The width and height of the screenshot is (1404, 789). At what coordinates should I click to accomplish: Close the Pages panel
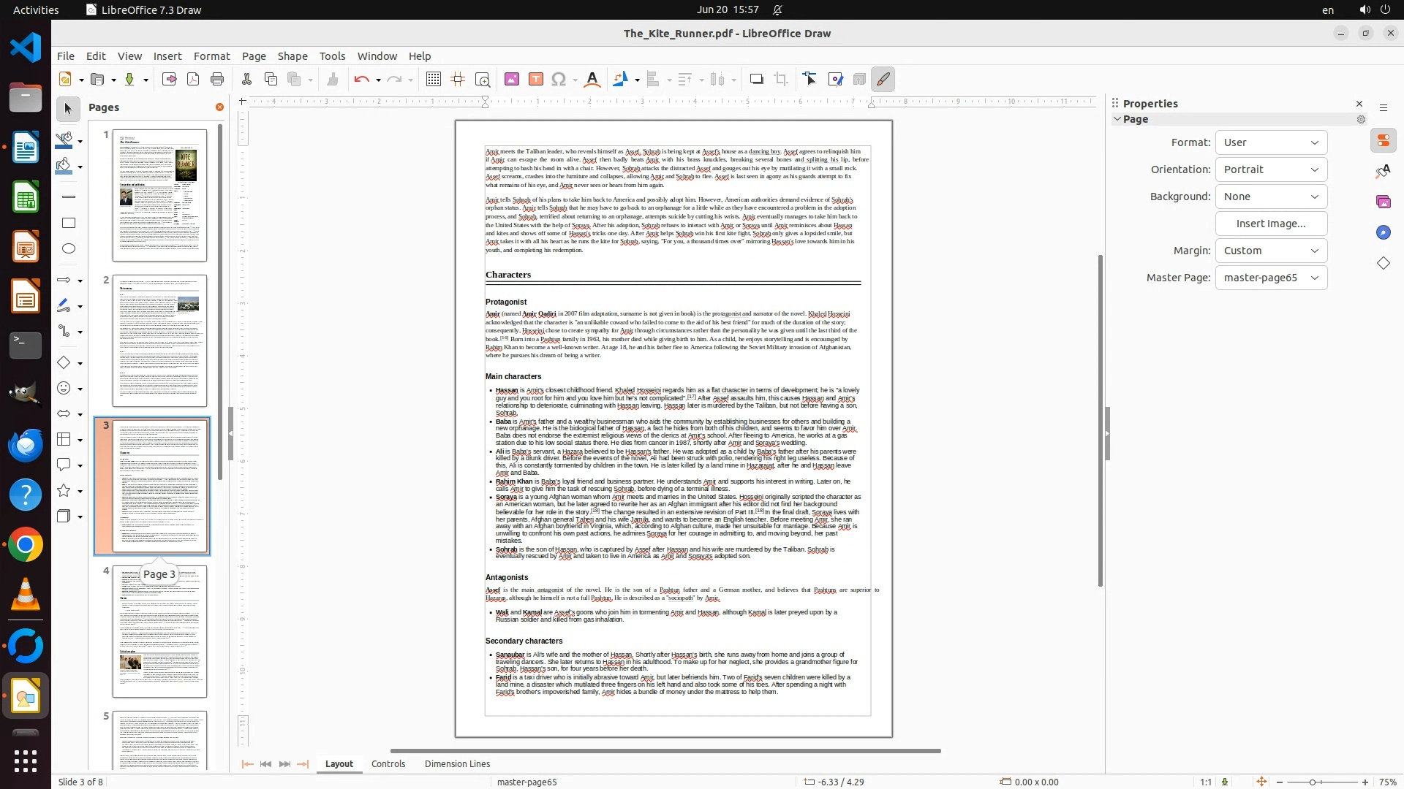tap(219, 107)
